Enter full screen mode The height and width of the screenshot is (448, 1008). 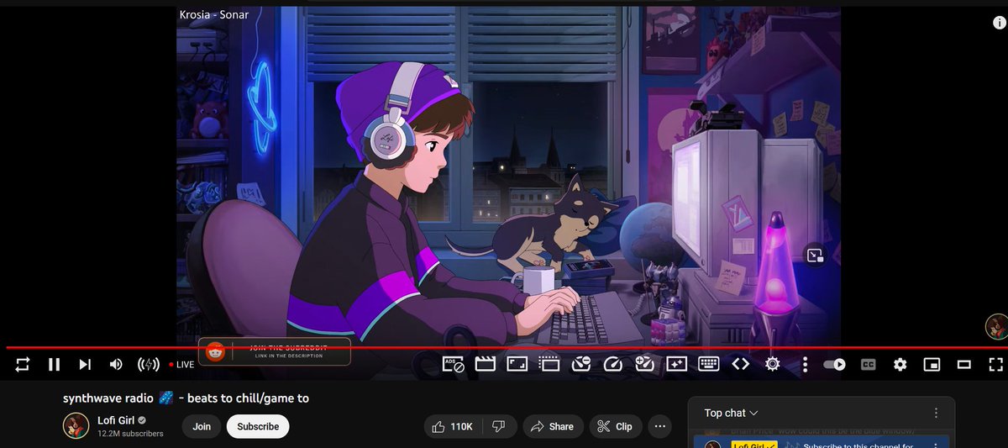pyautogui.click(x=995, y=364)
